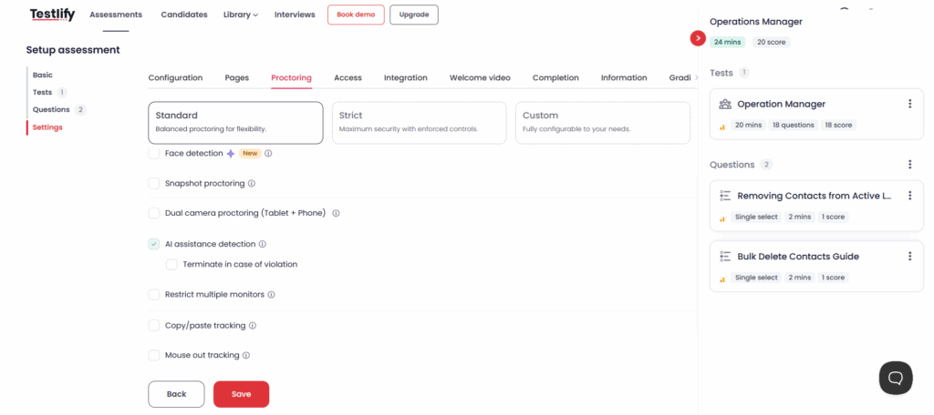The width and height of the screenshot is (934, 415).
Task: Enable Restrict multiple monitors checkbox
Action: 153,294
